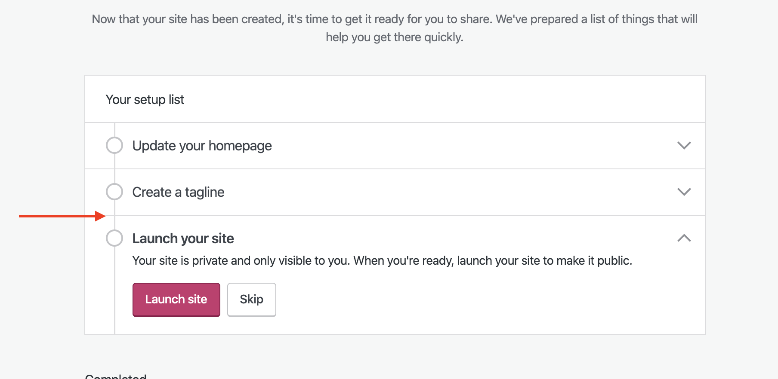Collapse the Launch your site section chevron
This screenshot has height=379, width=778.
pyautogui.click(x=684, y=238)
